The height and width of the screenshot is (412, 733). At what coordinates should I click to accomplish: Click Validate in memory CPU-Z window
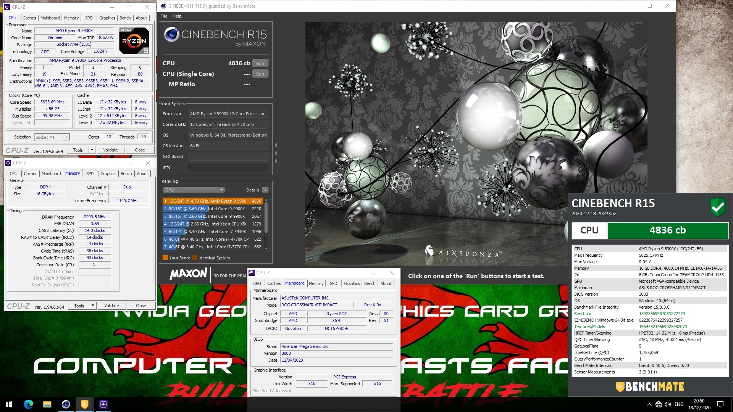point(111,306)
